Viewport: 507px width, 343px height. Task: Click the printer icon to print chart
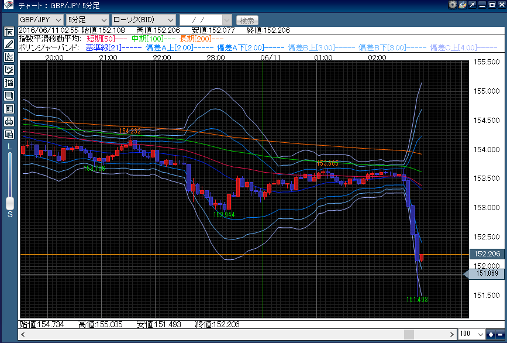(x=9, y=121)
